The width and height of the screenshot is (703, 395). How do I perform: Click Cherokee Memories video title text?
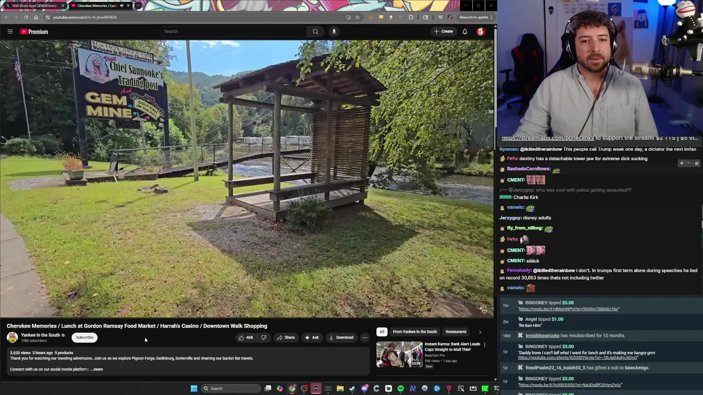tap(137, 326)
